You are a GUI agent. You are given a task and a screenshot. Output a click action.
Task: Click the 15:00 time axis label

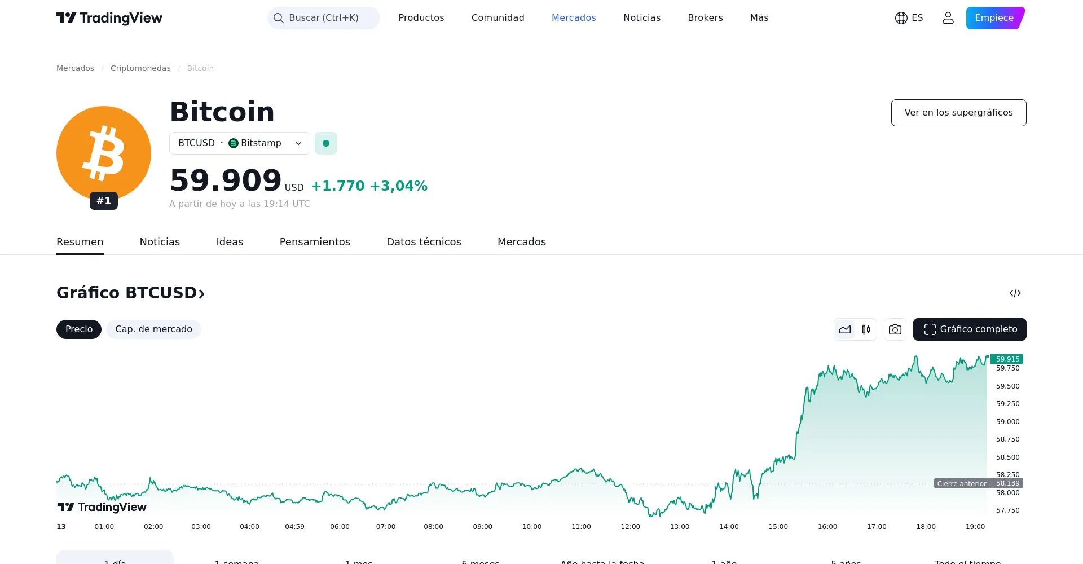(778, 527)
